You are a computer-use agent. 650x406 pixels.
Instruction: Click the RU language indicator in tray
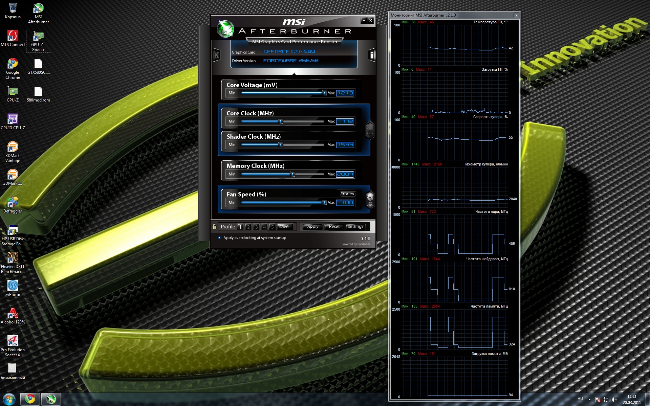[580, 399]
